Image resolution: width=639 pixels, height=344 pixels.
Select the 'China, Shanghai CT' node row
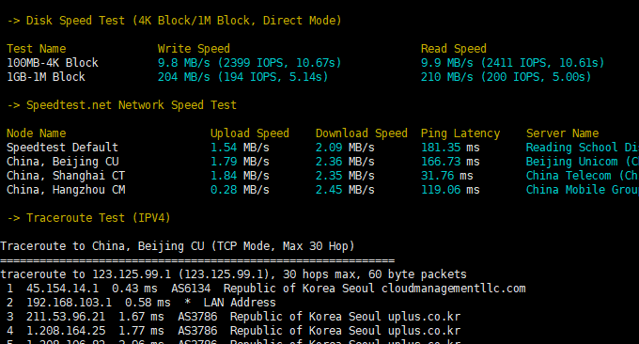pyautogui.click(x=66, y=176)
